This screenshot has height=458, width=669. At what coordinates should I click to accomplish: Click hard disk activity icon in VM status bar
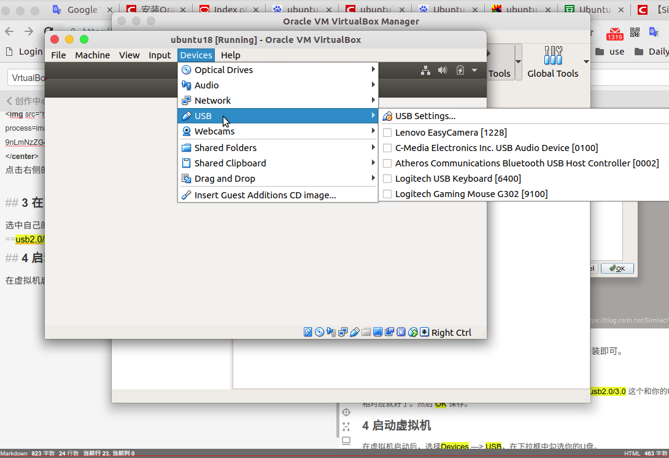click(x=307, y=332)
